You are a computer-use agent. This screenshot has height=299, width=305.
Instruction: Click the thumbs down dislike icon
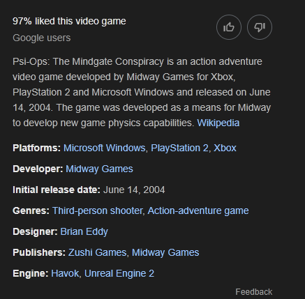point(260,27)
